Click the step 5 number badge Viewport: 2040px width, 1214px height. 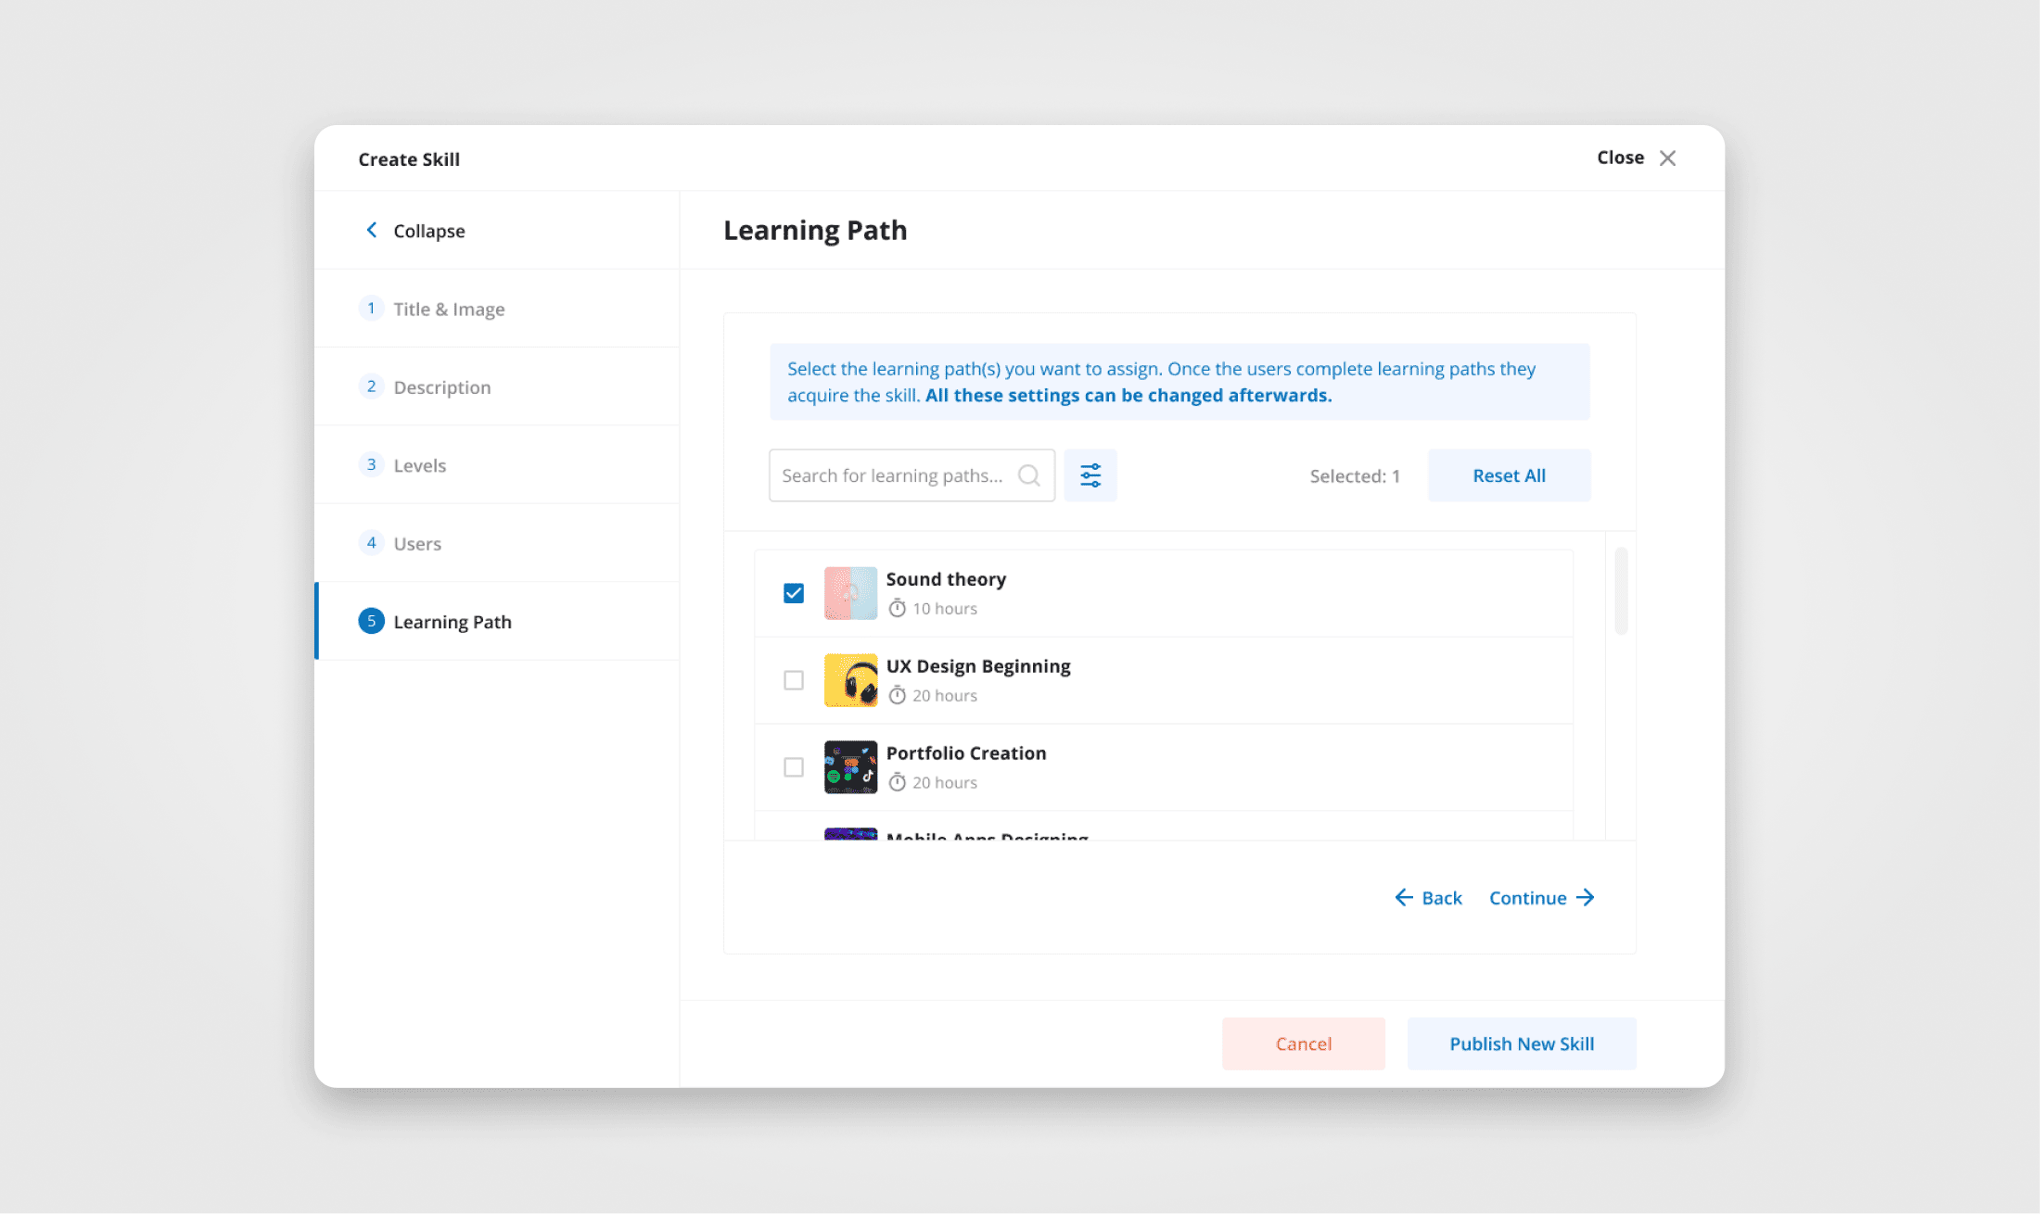pos(371,621)
